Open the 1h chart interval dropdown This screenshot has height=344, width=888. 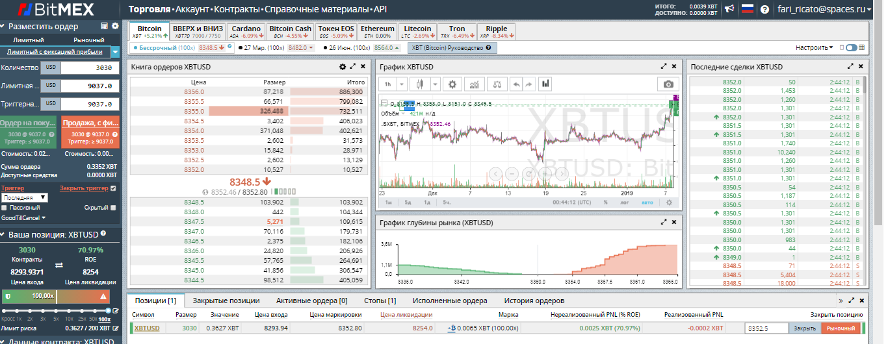point(402,84)
